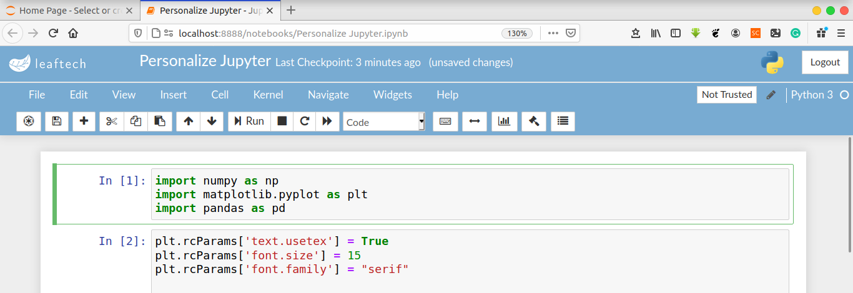Insert a cell below using the plus icon
The width and height of the screenshot is (853, 293).
click(x=84, y=122)
